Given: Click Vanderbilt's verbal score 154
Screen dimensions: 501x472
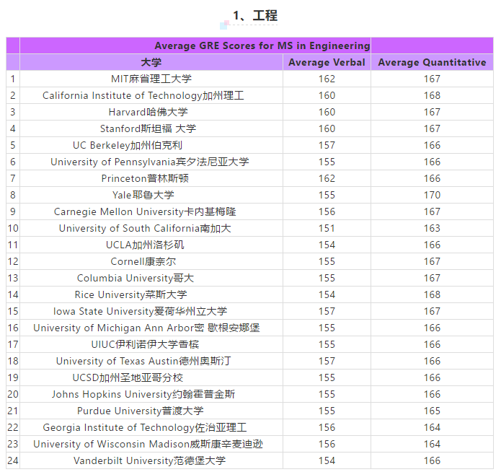Looking at the screenshot, I should coord(327,460).
